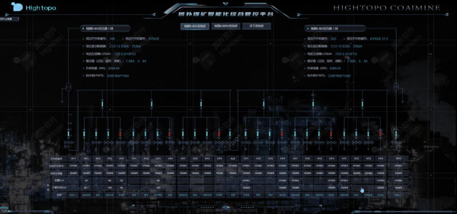Viewport: 457px width, 214px height.
Task: Switch to the highlighted ground 0.4kV substation tab
Action: 195,26
